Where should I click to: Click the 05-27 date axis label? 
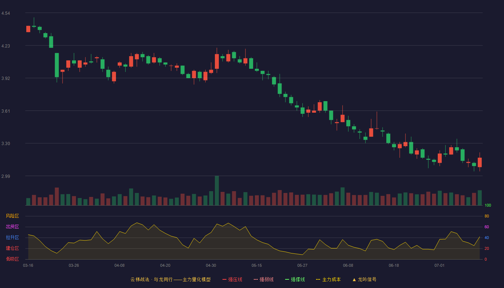coord(302,265)
